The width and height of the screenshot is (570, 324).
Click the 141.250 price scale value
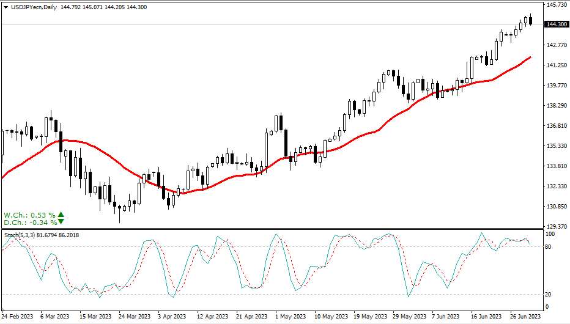click(557, 65)
